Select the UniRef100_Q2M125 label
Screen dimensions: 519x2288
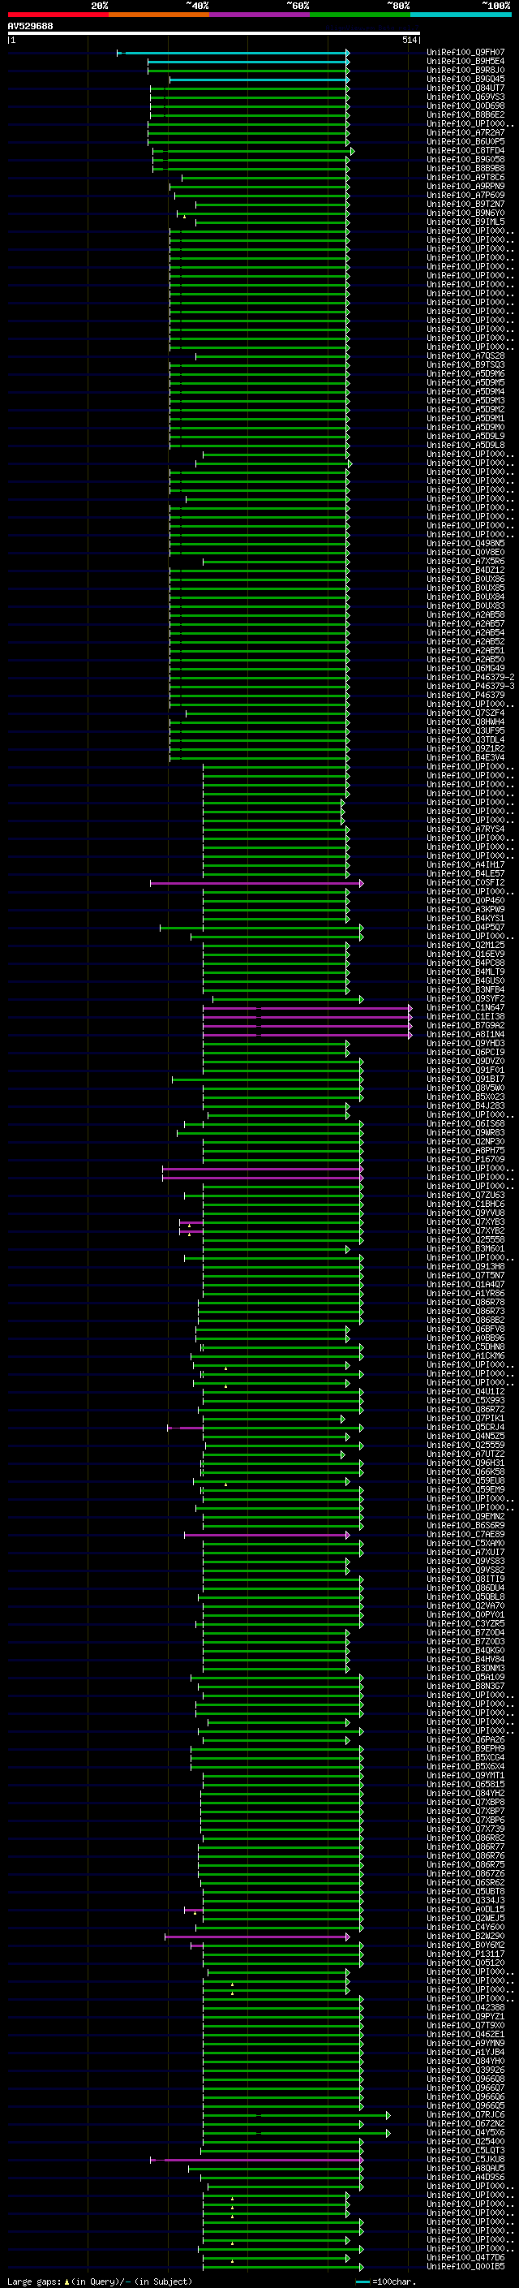pyautogui.click(x=465, y=945)
